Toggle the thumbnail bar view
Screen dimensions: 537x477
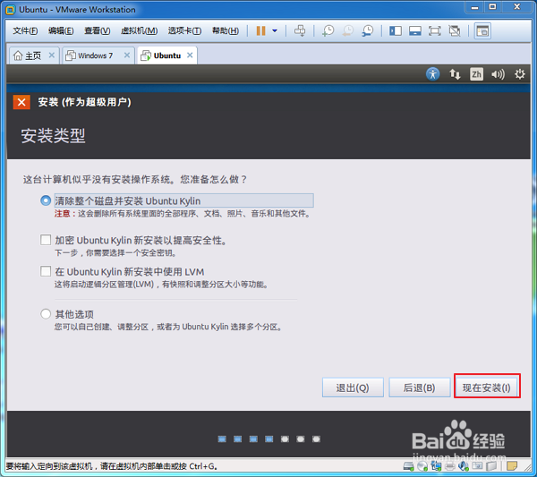click(x=415, y=30)
